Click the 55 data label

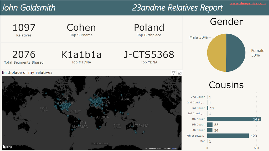click(216, 125)
